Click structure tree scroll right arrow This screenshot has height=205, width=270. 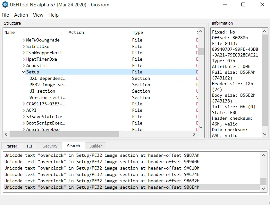click(194, 134)
